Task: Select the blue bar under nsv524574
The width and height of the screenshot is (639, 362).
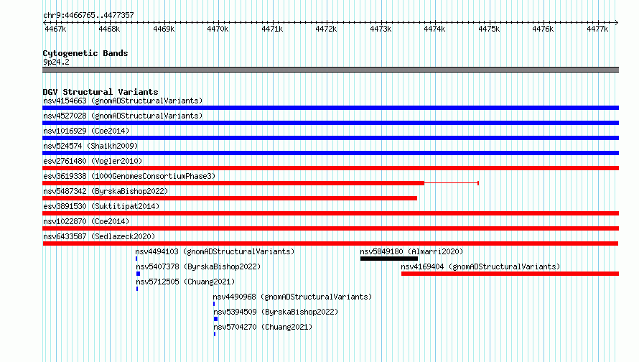Action: click(x=330, y=153)
